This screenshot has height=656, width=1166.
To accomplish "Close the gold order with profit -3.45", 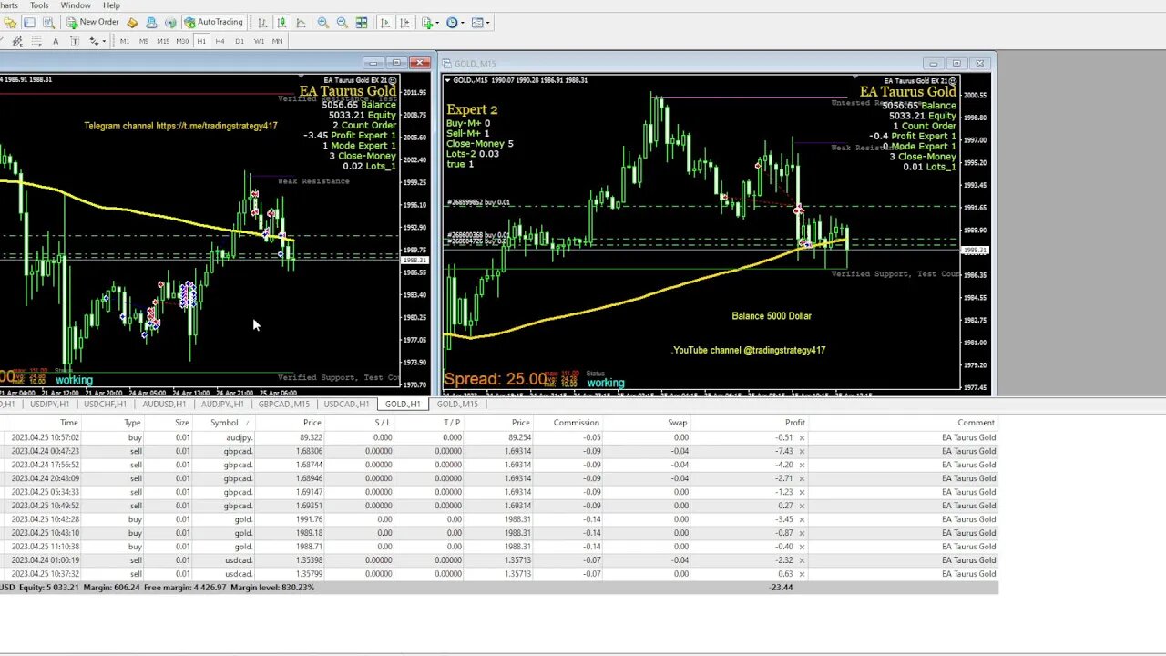I will click(x=802, y=519).
